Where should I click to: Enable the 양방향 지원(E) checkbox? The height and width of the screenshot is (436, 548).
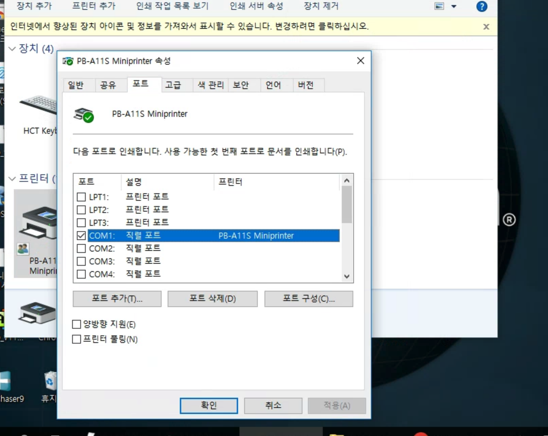click(x=77, y=324)
